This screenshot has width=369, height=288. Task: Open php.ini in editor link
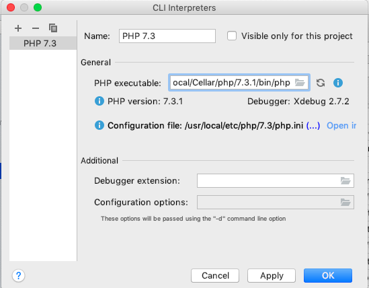click(x=341, y=126)
